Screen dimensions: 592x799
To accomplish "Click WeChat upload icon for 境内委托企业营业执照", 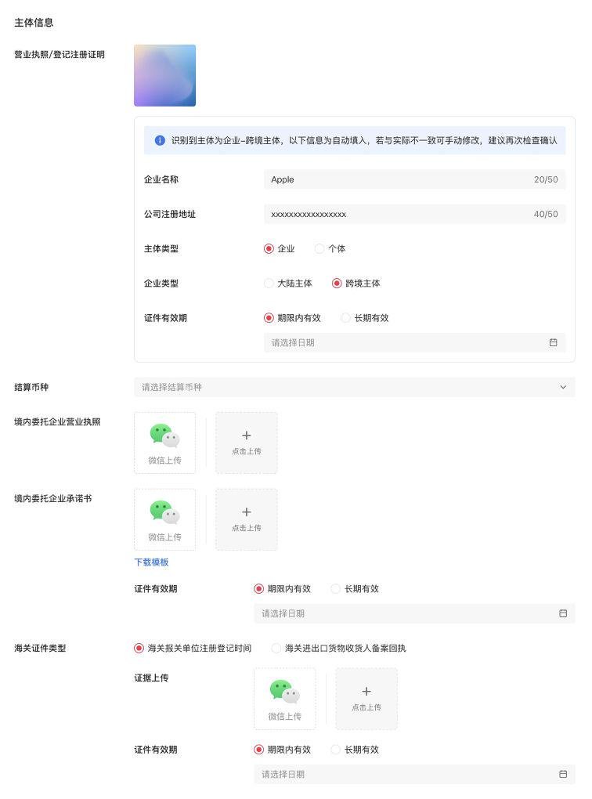I will coord(164,443).
